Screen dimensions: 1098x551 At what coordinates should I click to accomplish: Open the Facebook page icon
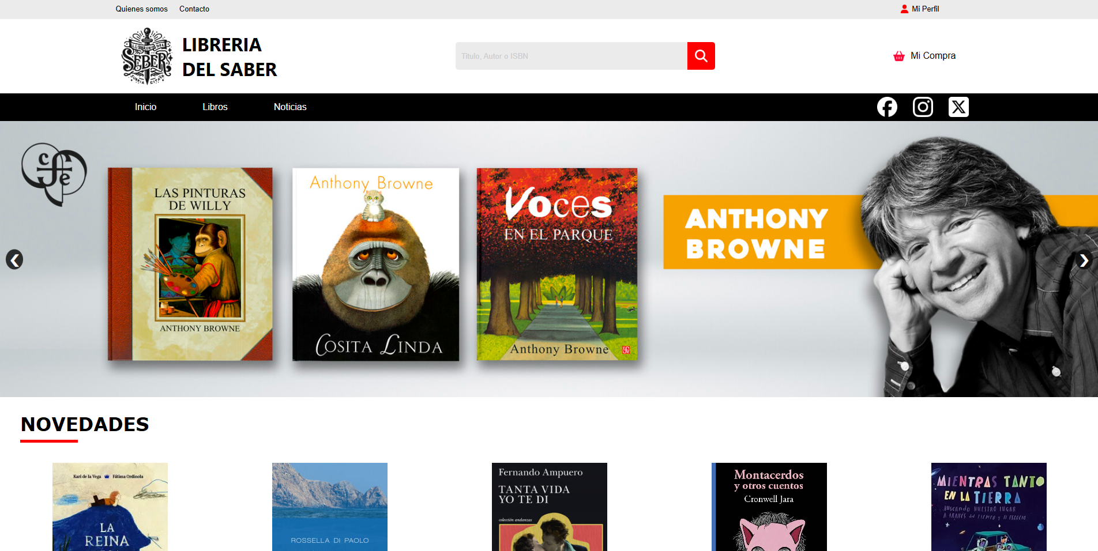pyautogui.click(x=887, y=107)
